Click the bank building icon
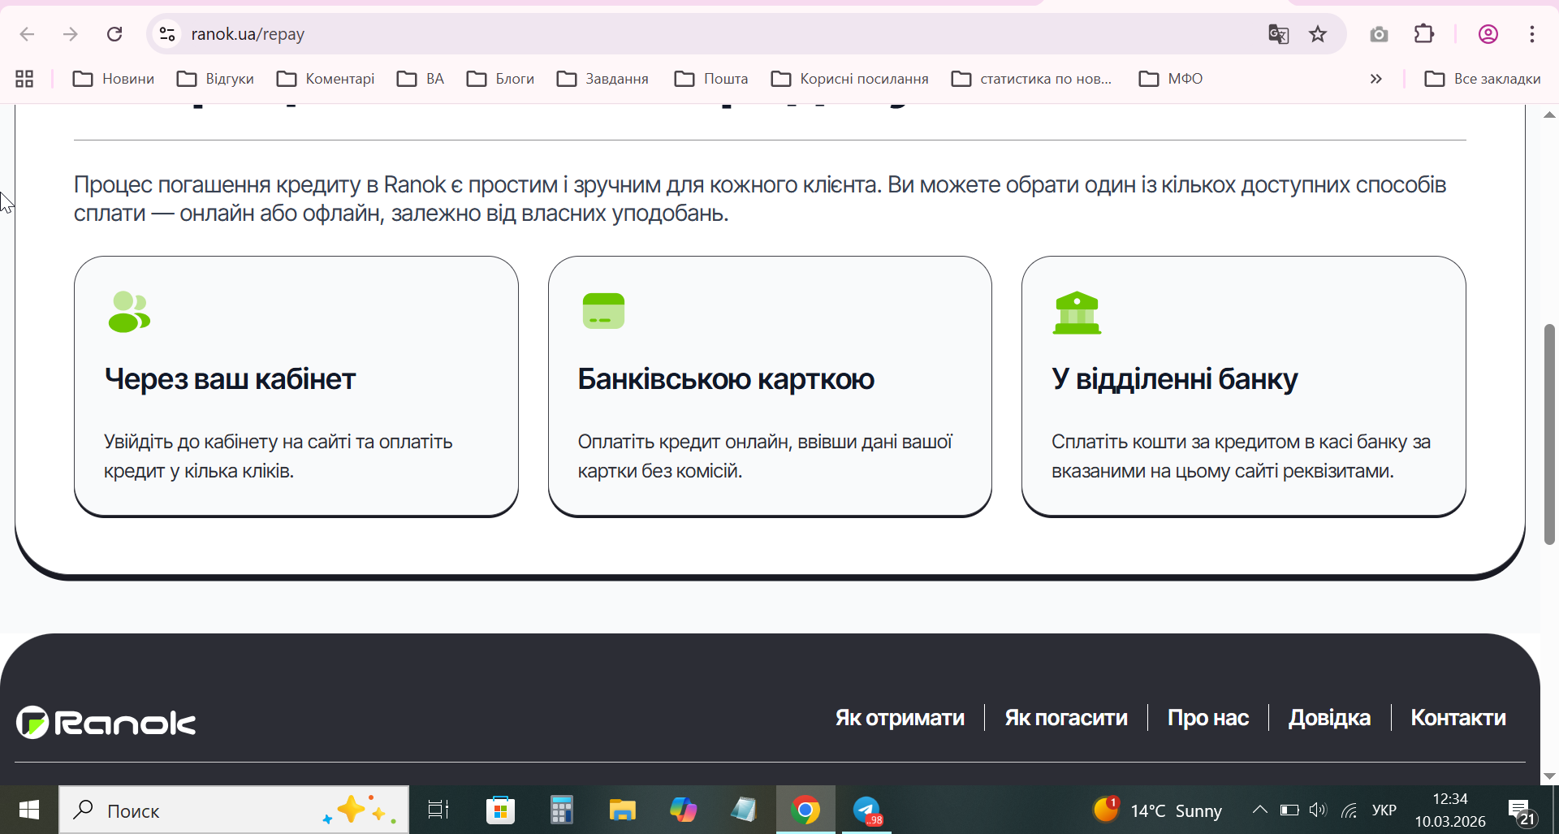Screen dimensions: 1559x834 point(1077,313)
